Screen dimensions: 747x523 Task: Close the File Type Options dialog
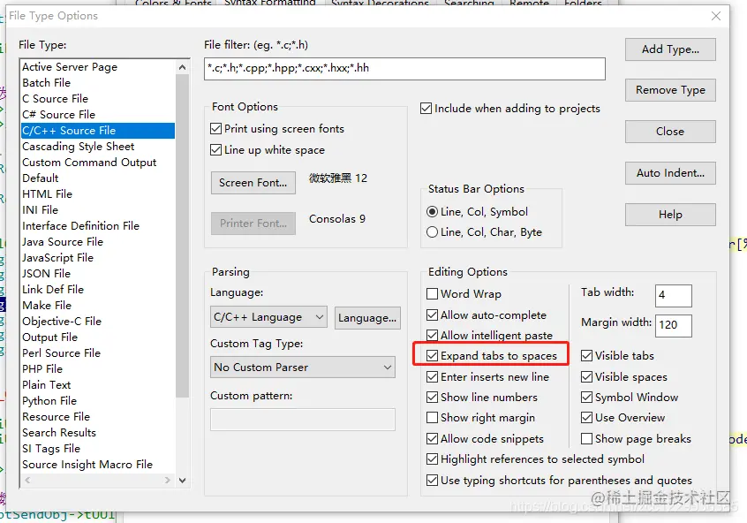[x=715, y=16]
